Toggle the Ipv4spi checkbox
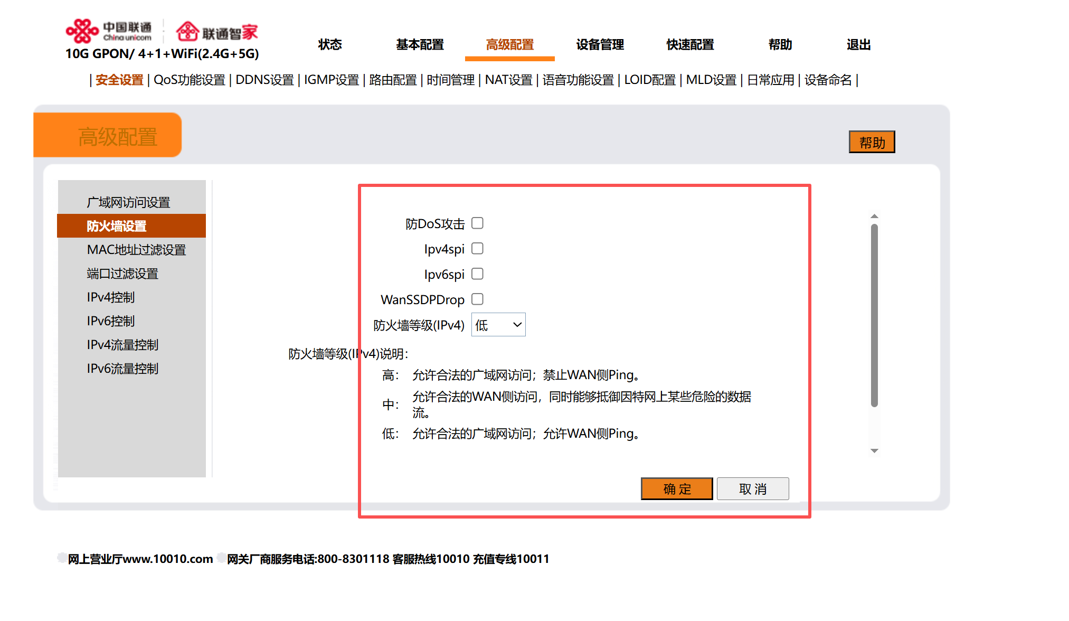Screen dimensions: 1069x621 (477, 249)
